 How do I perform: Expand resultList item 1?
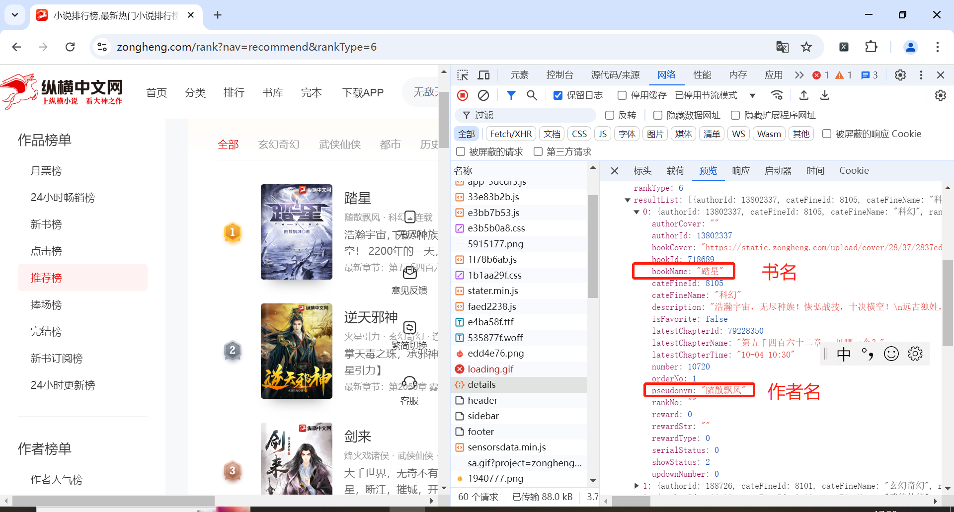click(636, 486)
